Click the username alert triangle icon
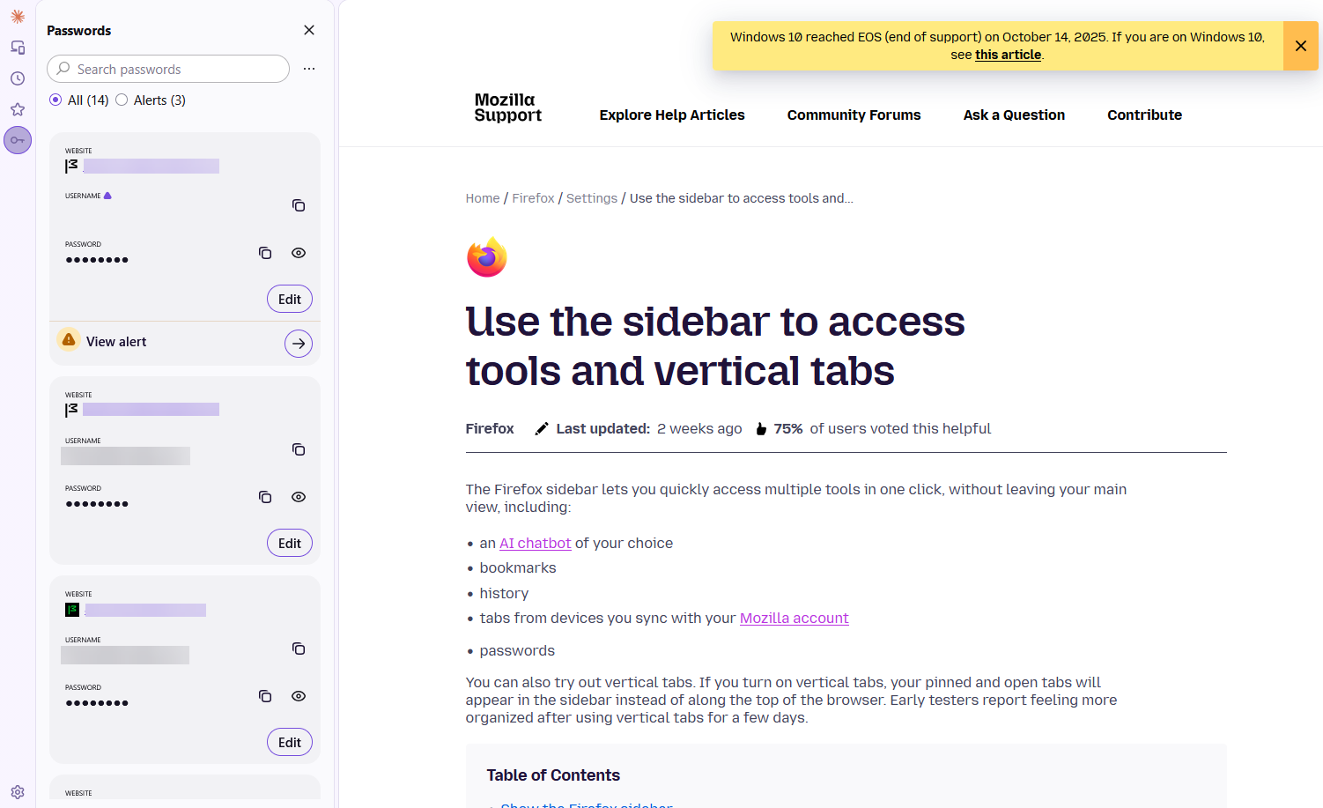1323x808 pixels. [107, 196]
